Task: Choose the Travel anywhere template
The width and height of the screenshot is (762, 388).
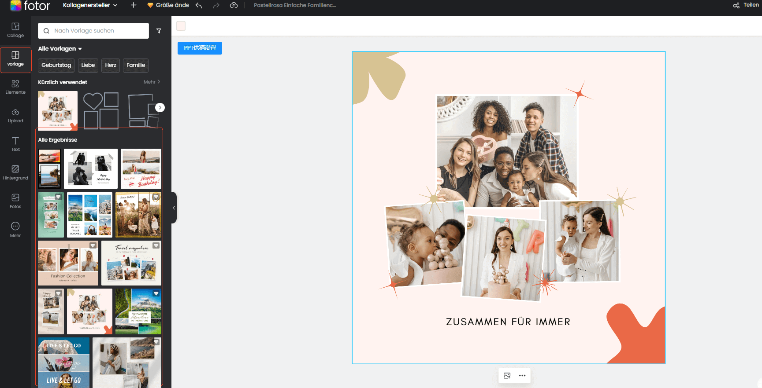Action: (131, 263)
